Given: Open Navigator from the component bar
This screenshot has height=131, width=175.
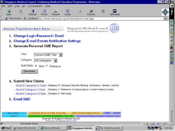Looking at the screenshot, I should (x=147, y=124).
